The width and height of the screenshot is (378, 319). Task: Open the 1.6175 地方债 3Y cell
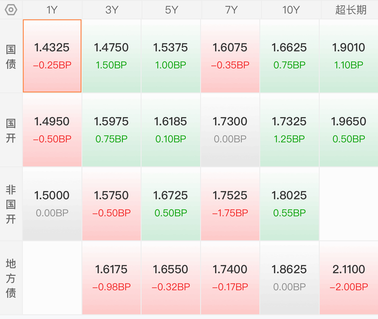coord(111,278)
